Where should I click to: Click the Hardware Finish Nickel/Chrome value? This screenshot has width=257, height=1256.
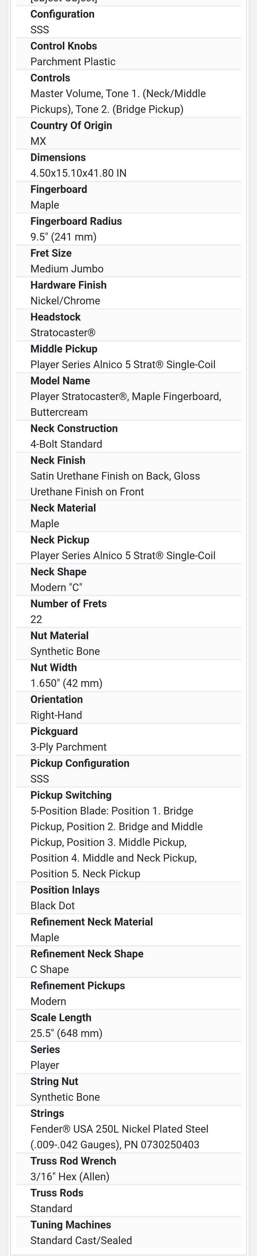65,301
